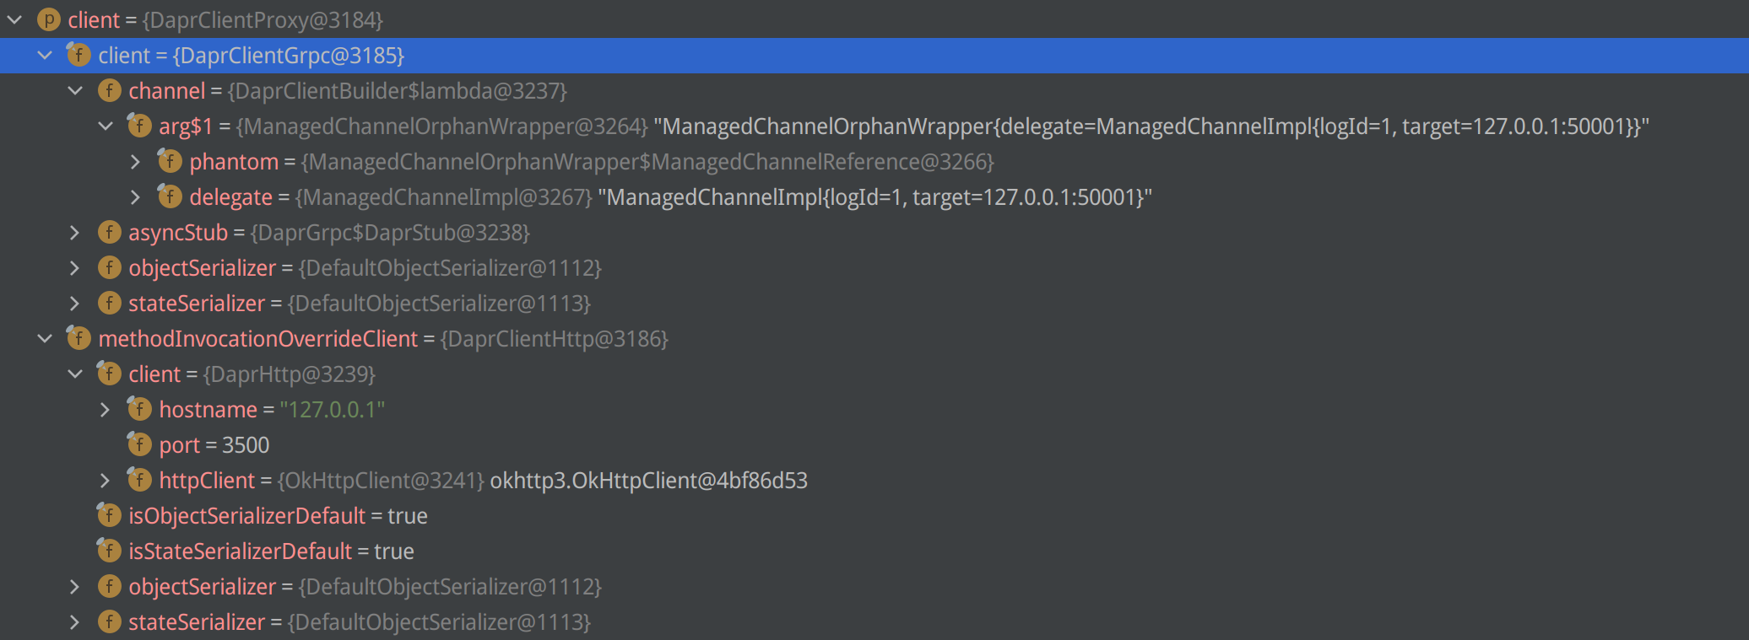Select the isStateSerializerDefault = true row
The width and height of the screenshot is (1749, 640).
pos(270,551)
